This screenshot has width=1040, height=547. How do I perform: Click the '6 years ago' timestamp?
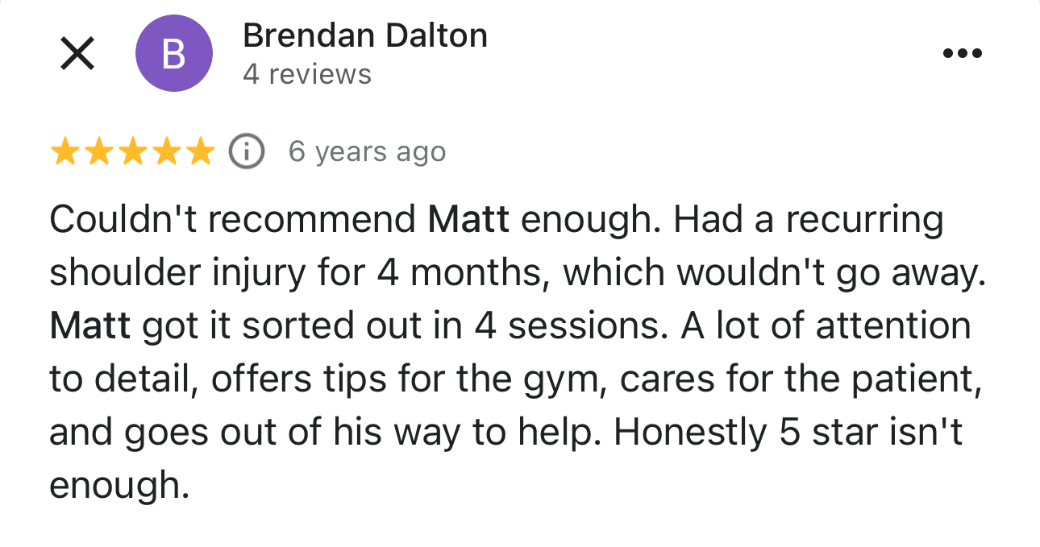(367, 151)
